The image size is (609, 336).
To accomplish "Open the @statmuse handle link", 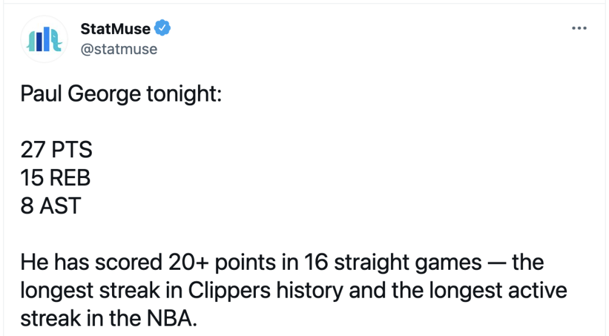I will [119, 49].
